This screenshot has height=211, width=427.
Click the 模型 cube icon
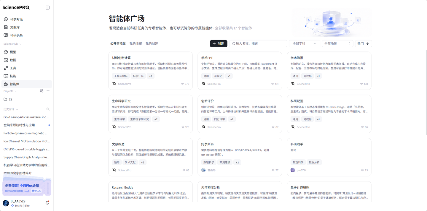[x=6, y=52]
